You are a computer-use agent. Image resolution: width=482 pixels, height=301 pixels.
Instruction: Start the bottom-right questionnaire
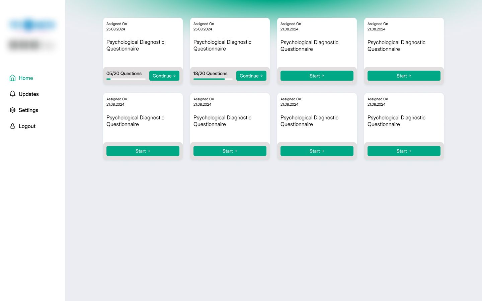tap(404, 151)
